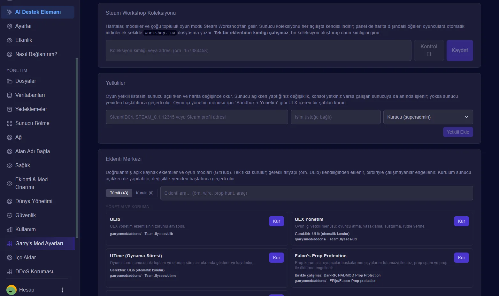
Task: Click the sidebar vertical scrollbar
Action: pos(77,148)
